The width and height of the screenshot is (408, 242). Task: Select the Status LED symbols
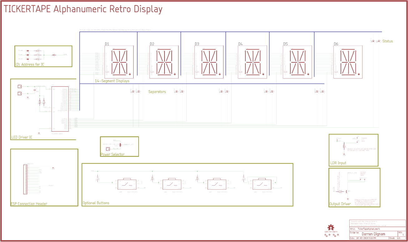[376, 41]
